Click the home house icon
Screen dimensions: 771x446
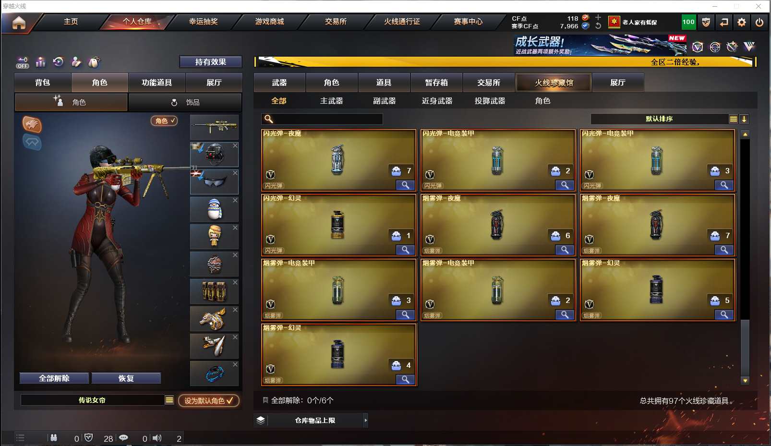19,23
